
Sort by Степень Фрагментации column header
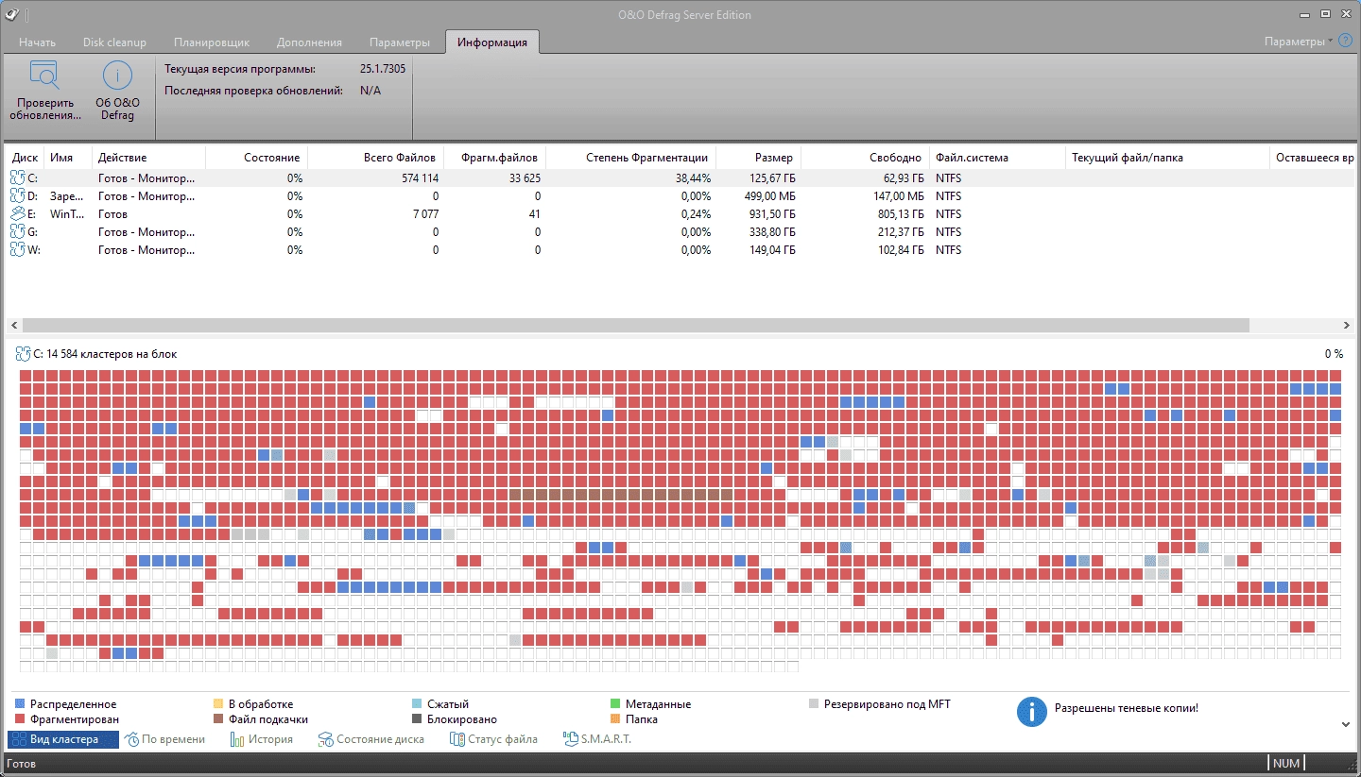tap(630, 158)
